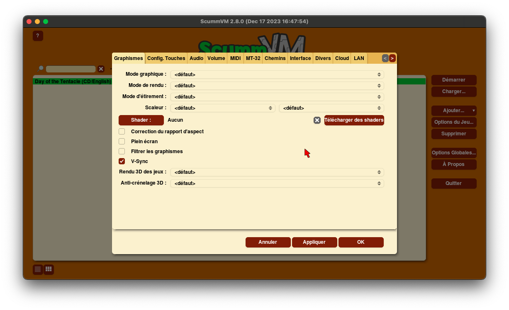Click the Annuler button
Screen dimensions: 509x310
point(268,242)
